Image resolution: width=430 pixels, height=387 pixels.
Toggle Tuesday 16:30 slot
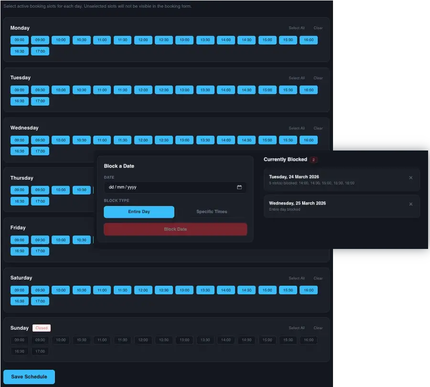(20, 101)
